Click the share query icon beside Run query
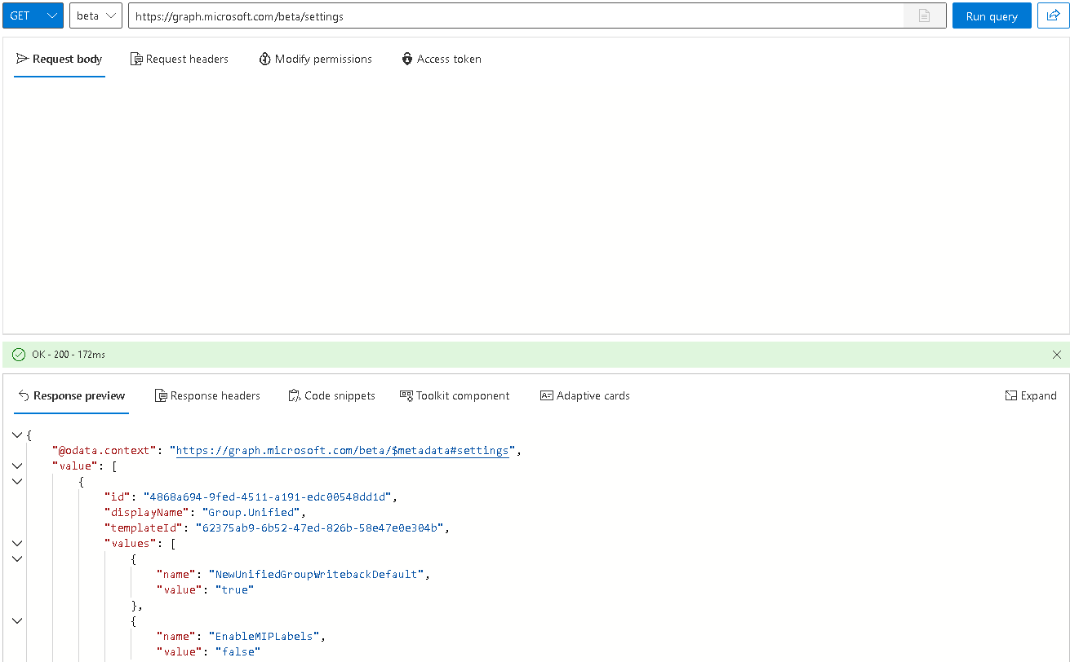The height and width of the screenshot is (662, 1079). (1053, 15)
